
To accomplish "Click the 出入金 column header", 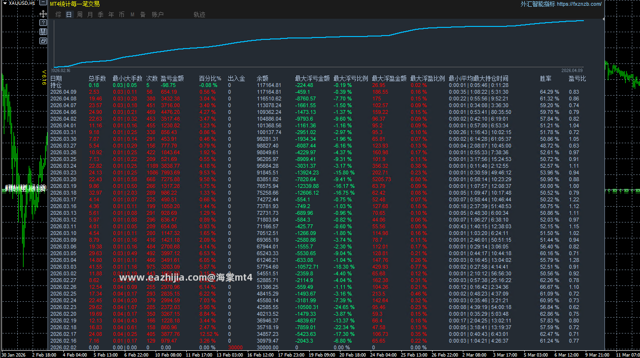I will [x=236, y=79].
